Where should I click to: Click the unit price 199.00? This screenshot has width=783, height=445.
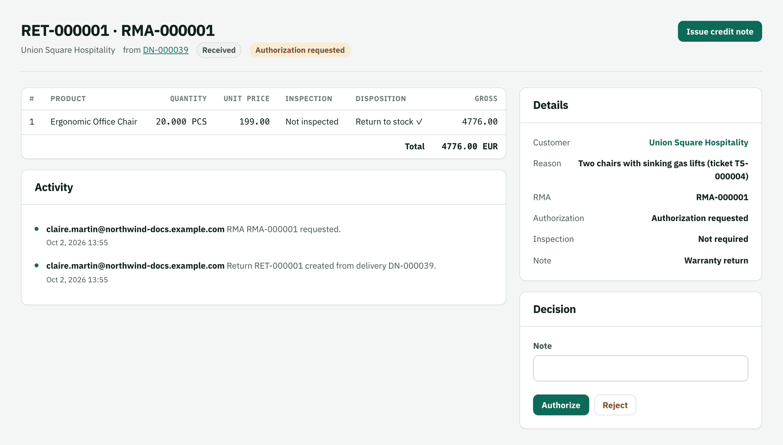coord(254,122)
